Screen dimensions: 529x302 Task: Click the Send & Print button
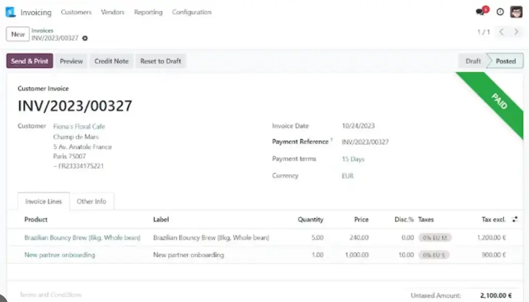click(x=29, y=60)
